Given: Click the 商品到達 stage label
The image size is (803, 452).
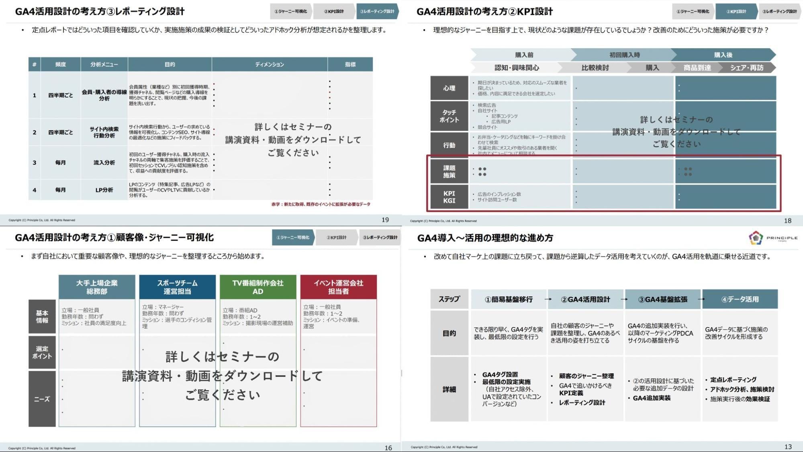Looking at the screenshot, I should (x=697, y=68).
